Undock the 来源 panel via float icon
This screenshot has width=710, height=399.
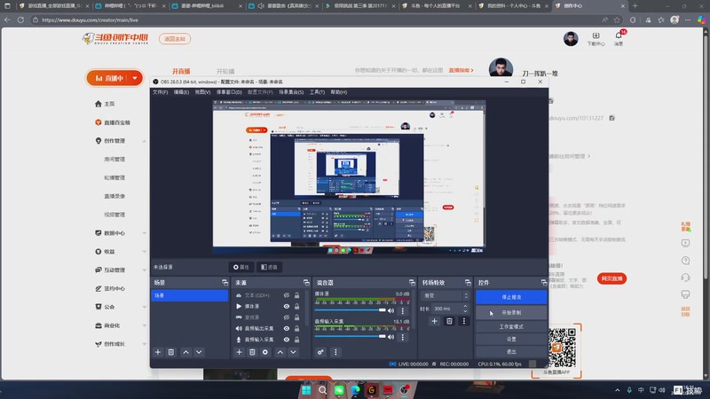point(306,282)
